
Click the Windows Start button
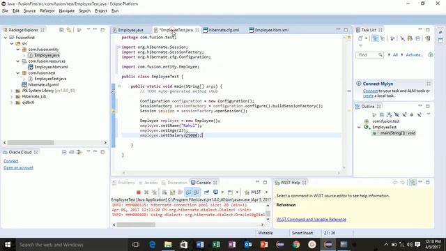(x=8, y=245)
